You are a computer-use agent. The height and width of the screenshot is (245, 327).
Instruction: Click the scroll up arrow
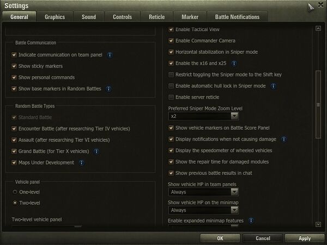318,28
